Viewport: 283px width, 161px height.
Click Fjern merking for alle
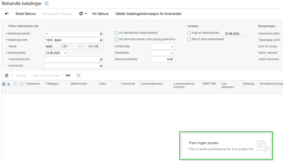click(x=46, y=75)
